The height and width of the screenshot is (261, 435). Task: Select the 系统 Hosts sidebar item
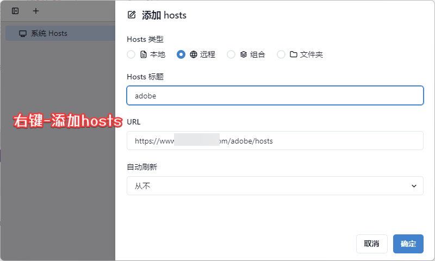60,33
